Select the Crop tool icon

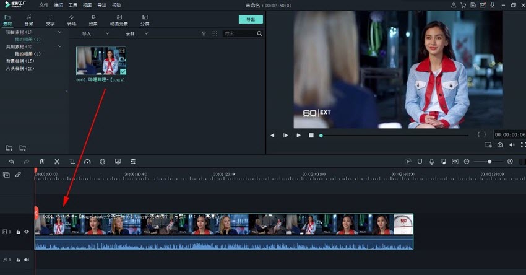[72, 162]
